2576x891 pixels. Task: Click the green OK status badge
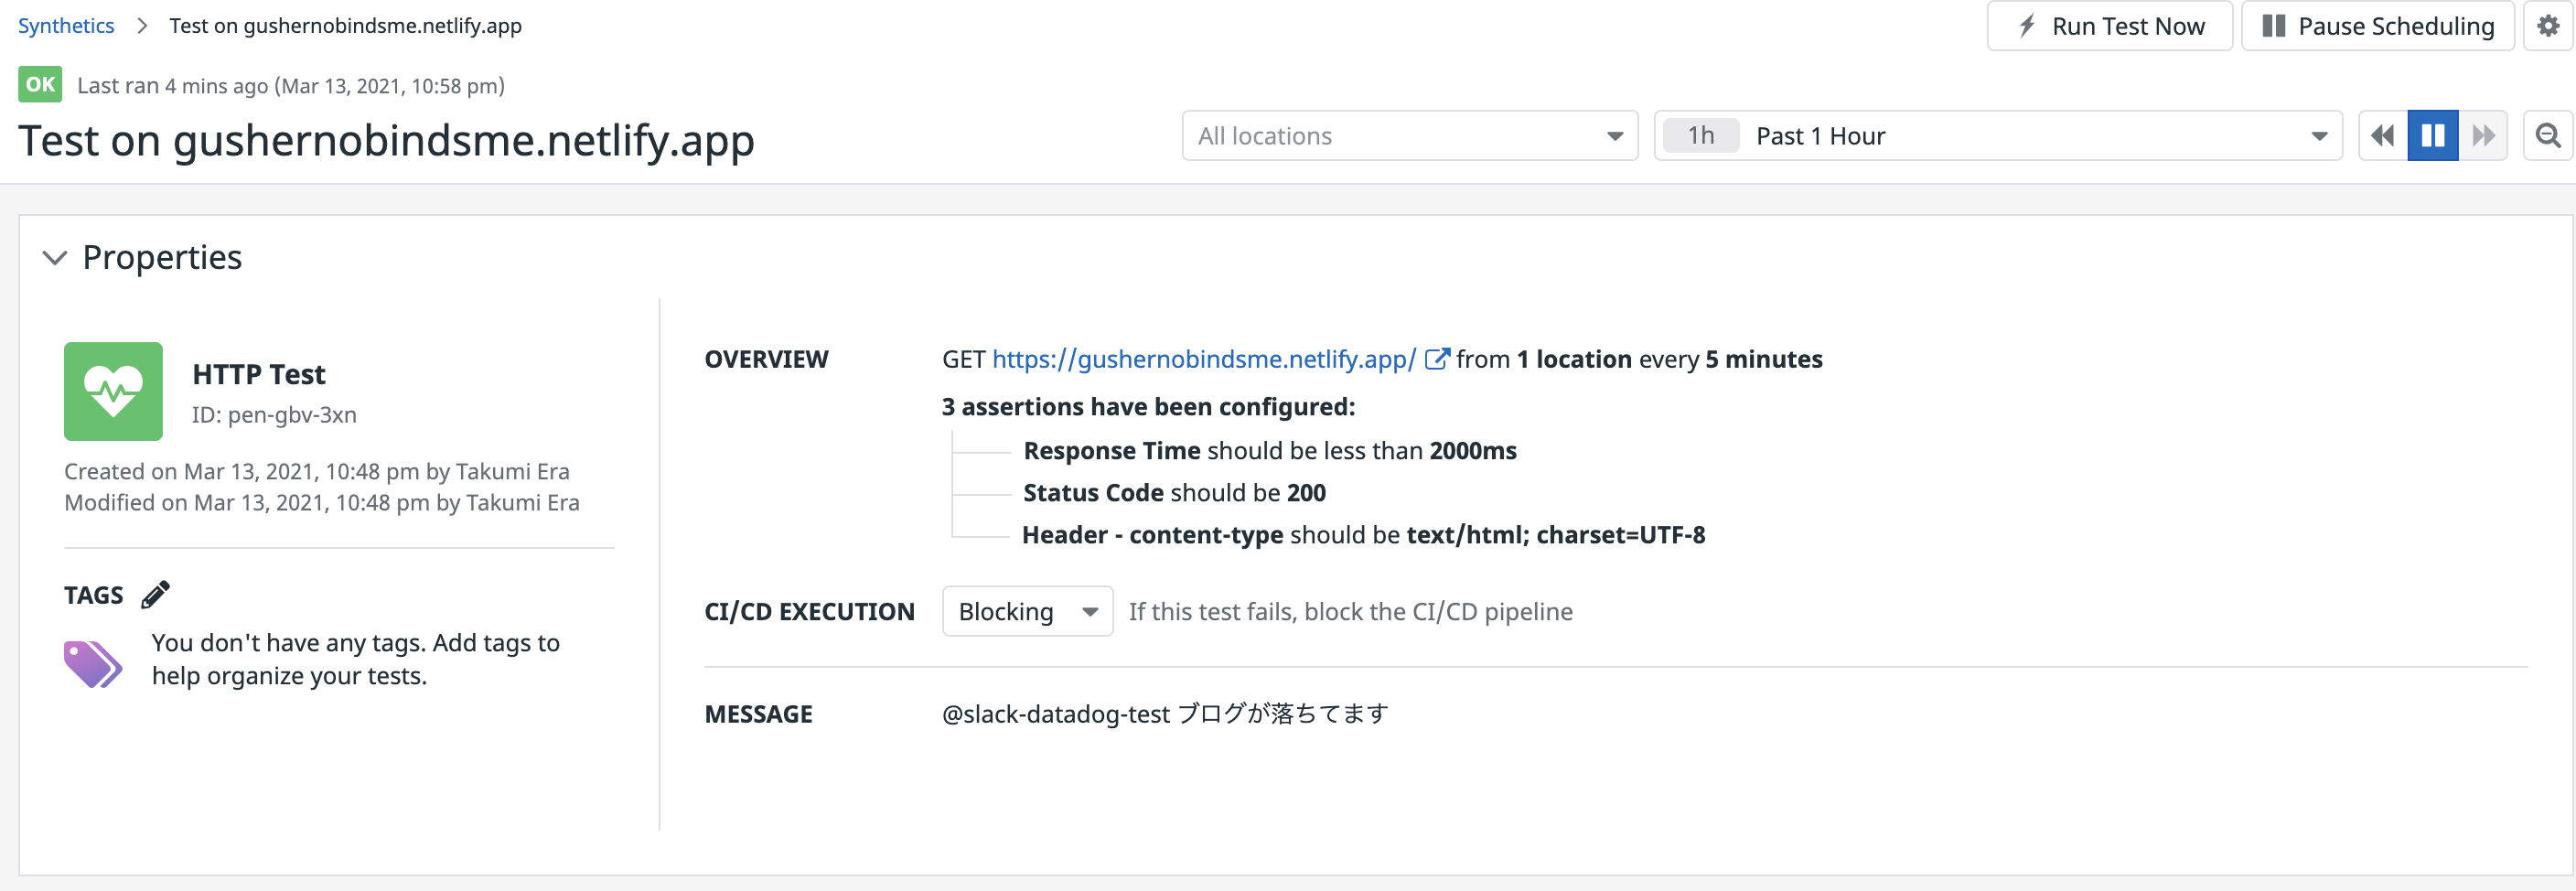tap(40, 85)
